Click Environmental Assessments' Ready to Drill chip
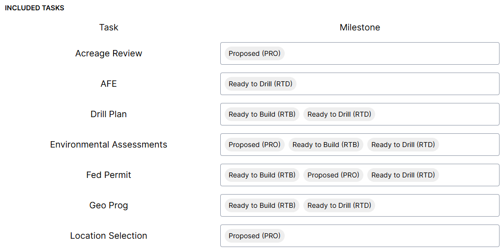This screenshot has height=249, width=502. (403, 145)
